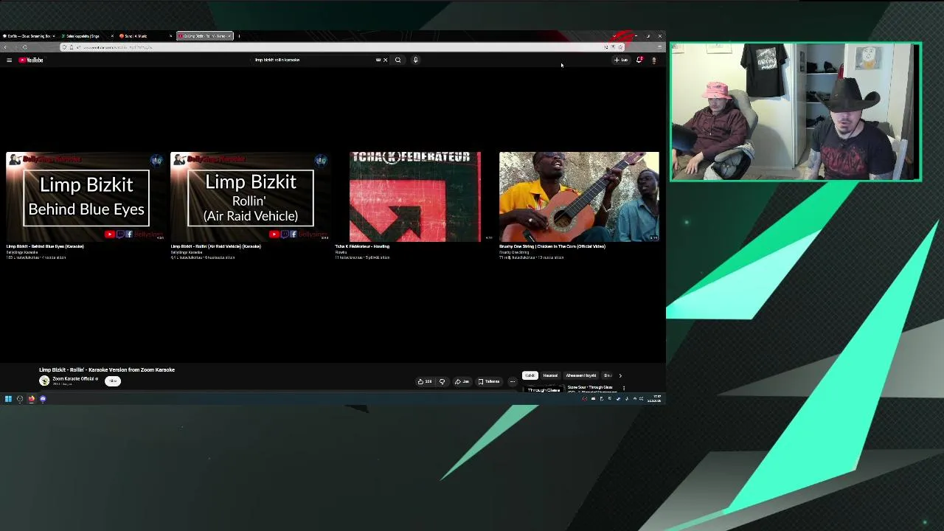Screen dimensions: 944x531
Task: Click the browser back arrow
Action: tap(5, 47)
